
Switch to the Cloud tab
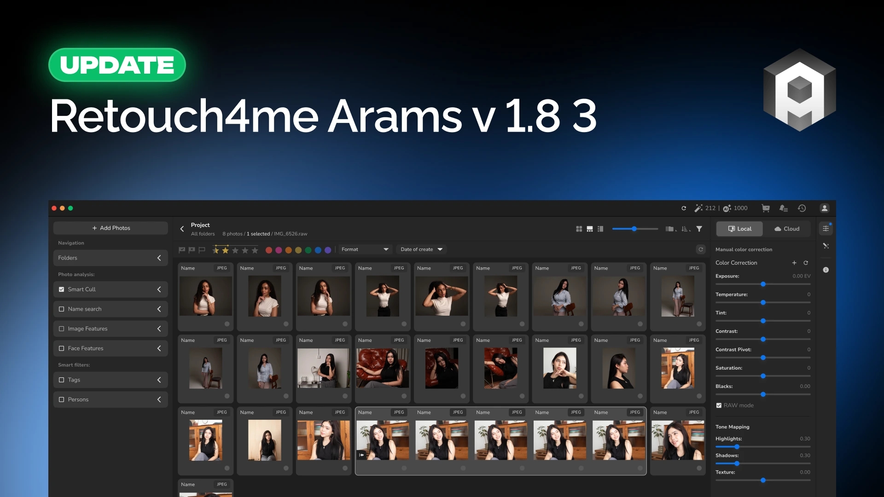(x=786, y=229)
